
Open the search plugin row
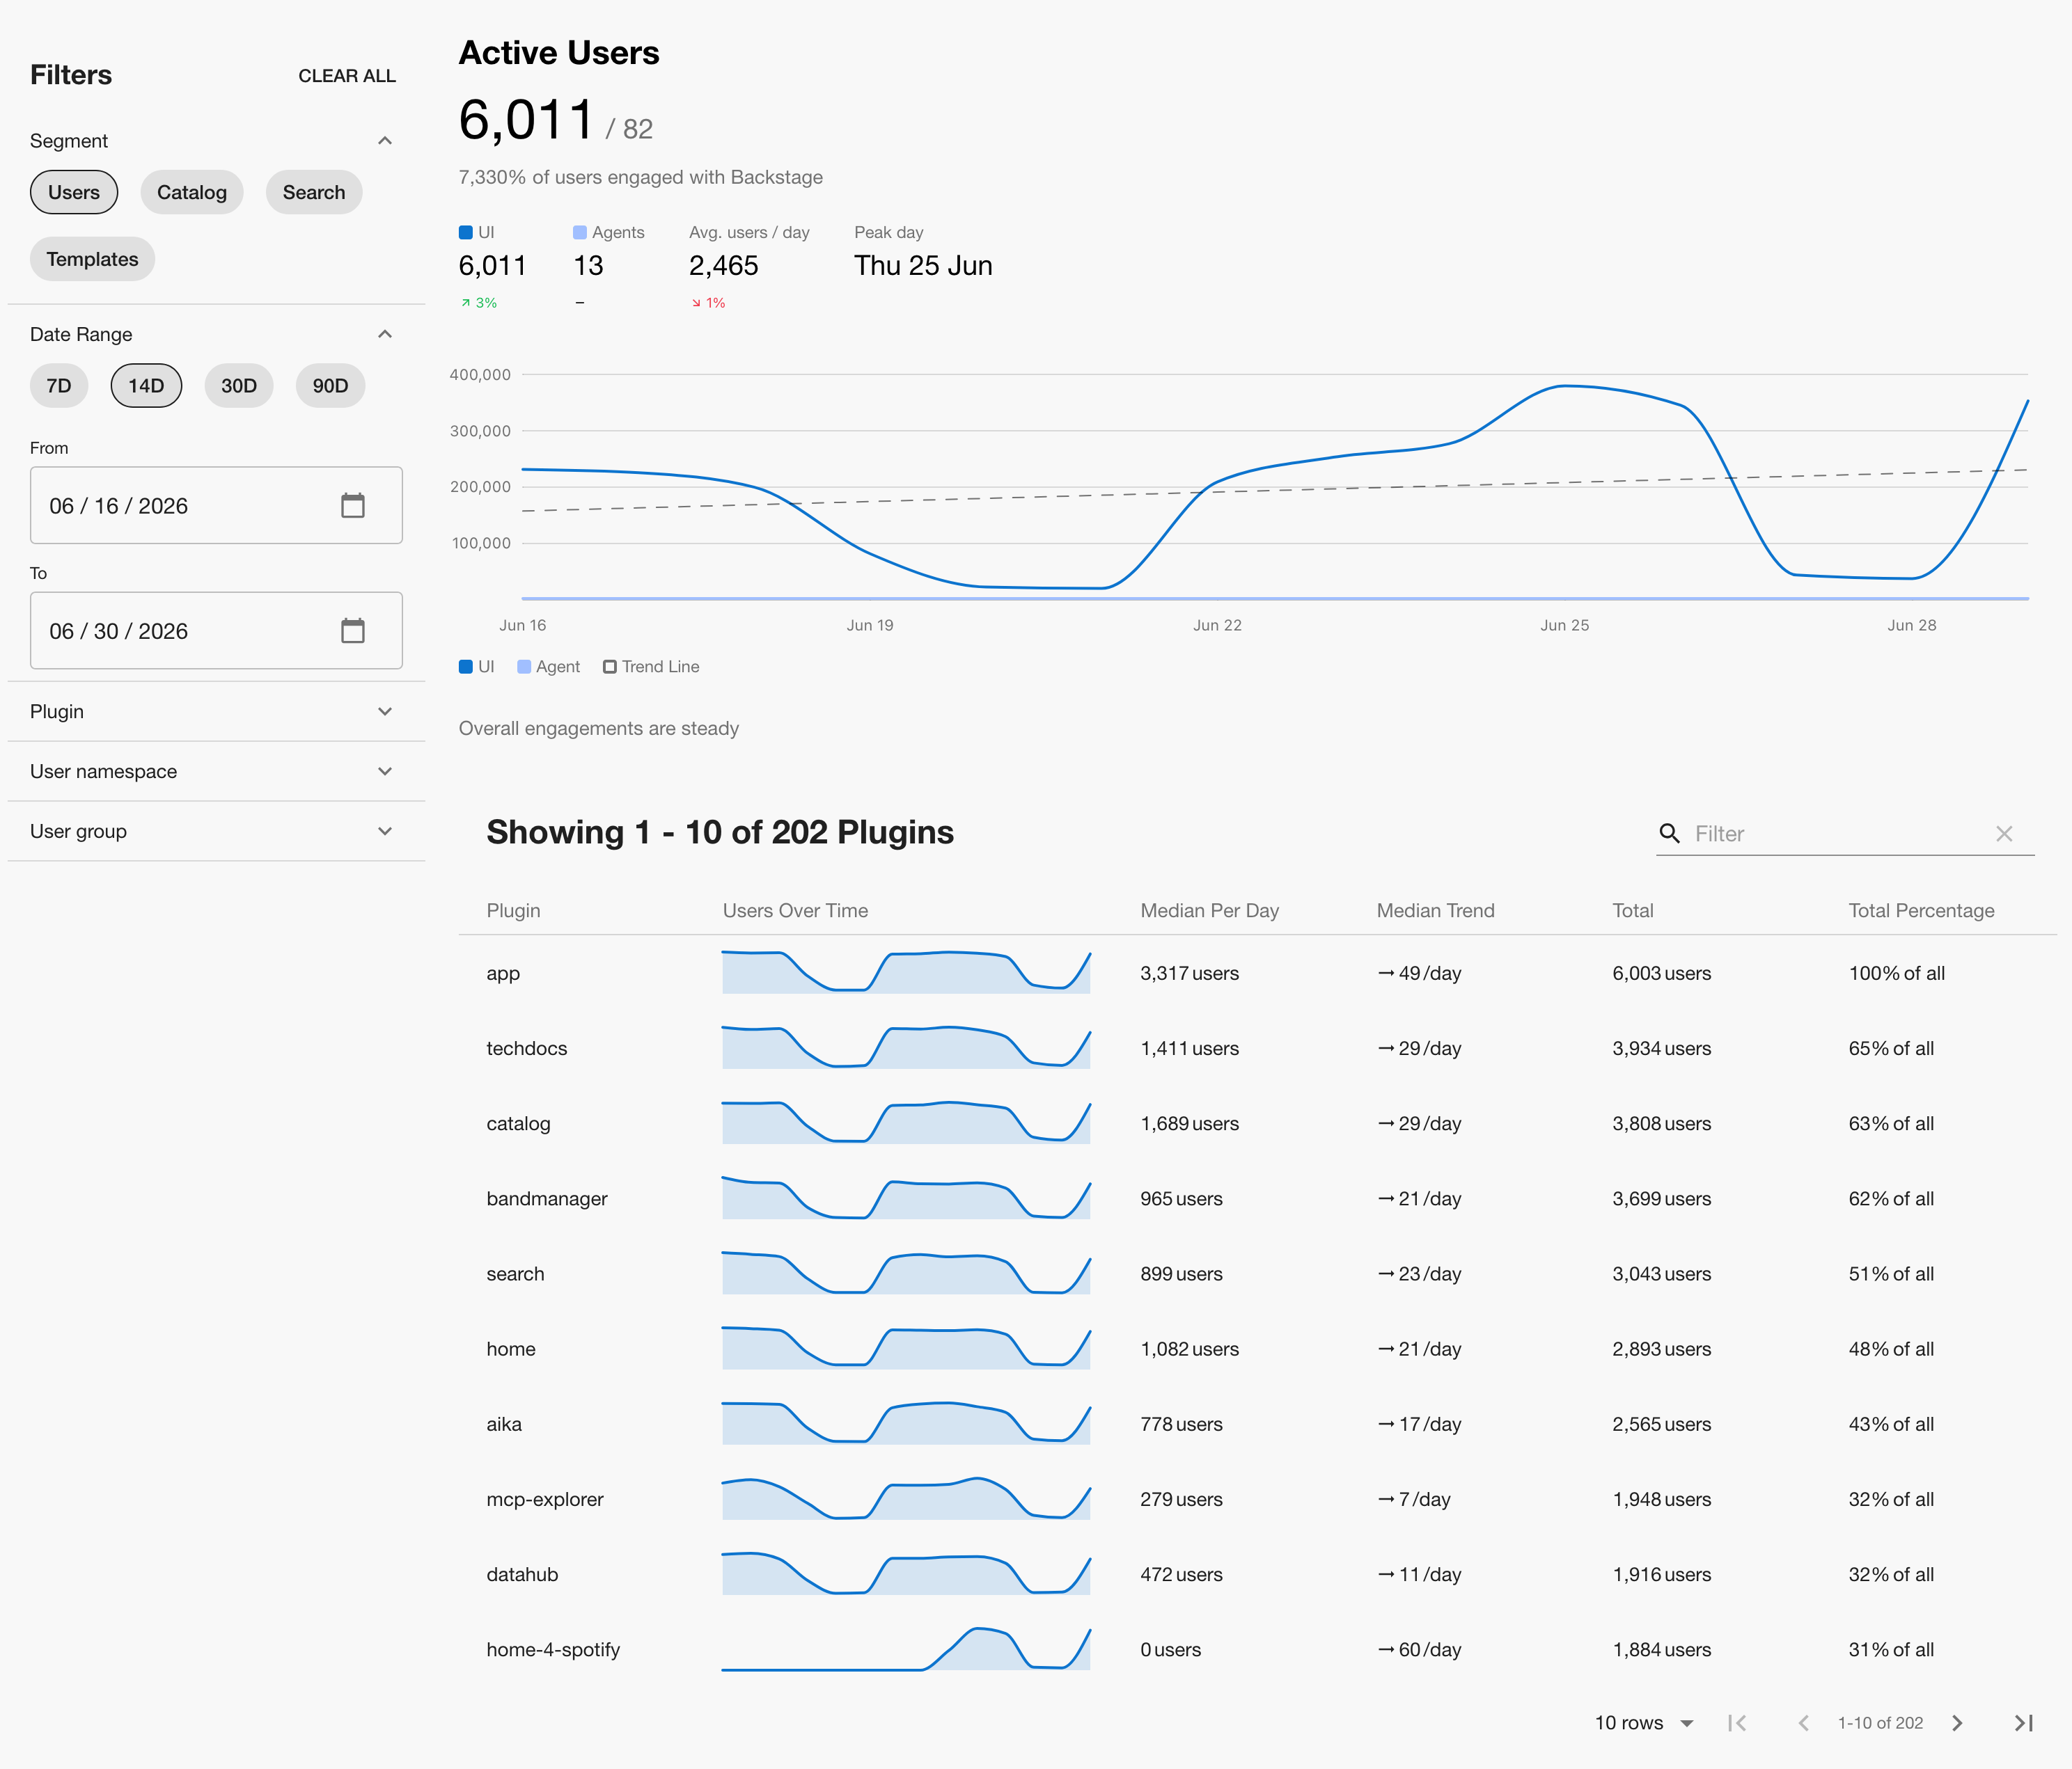point(1257,1274)
